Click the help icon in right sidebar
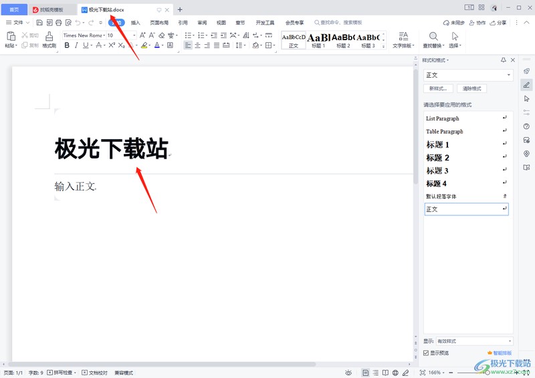The height and width of the screenshot is (378, 535). point(526,126)
